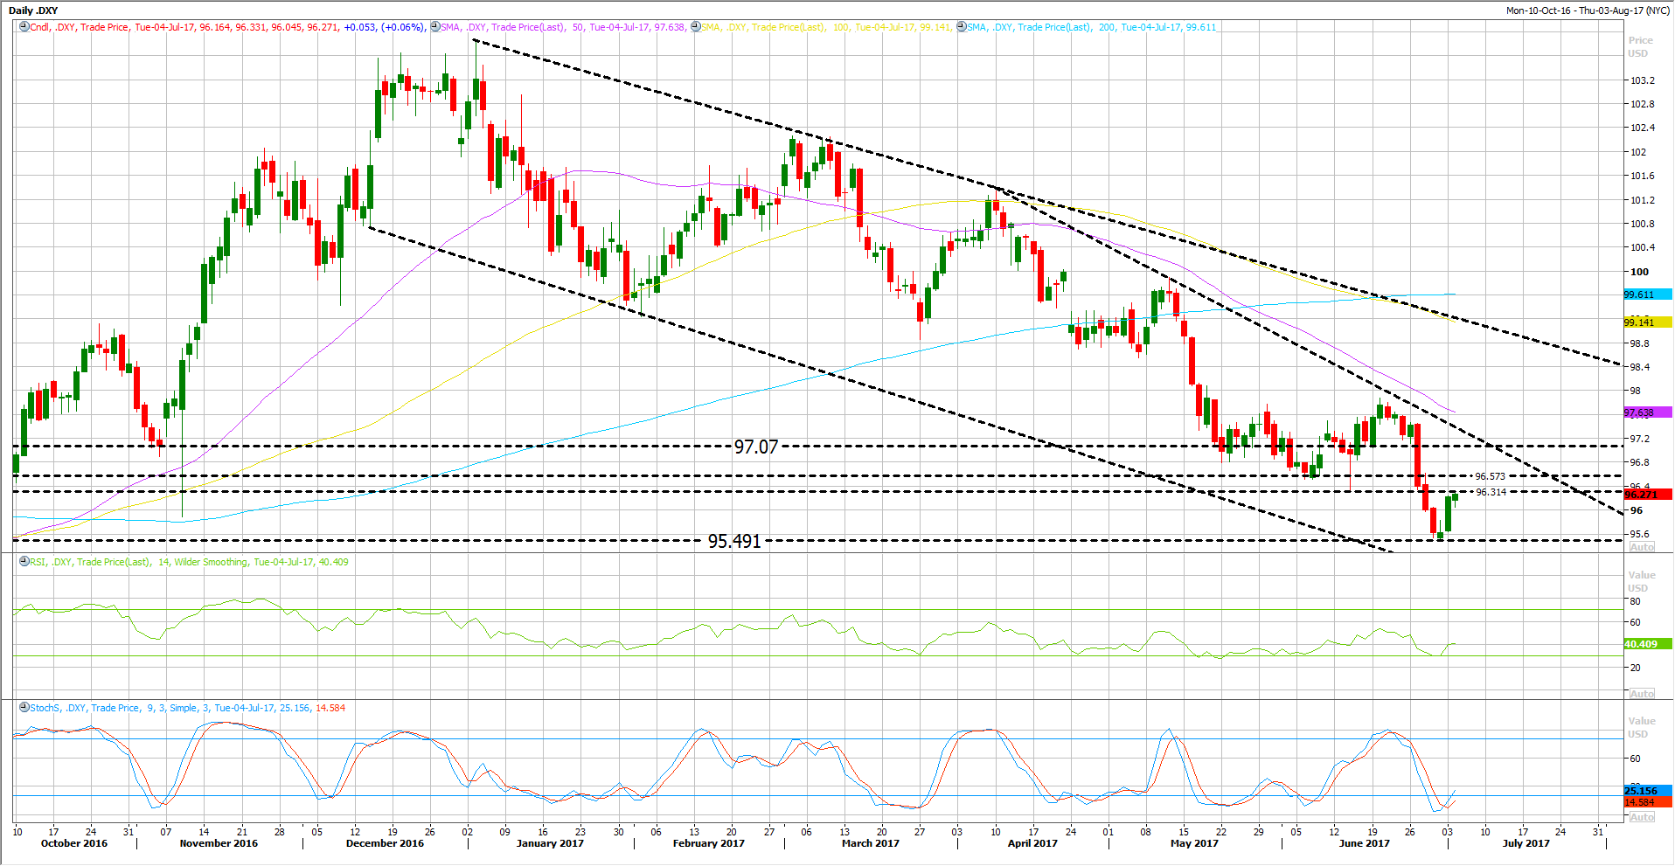The width and height of the screenshot is (1675, 866).
Task: Click the yellow 99.141 price tag
Action: coord(1648,322)
